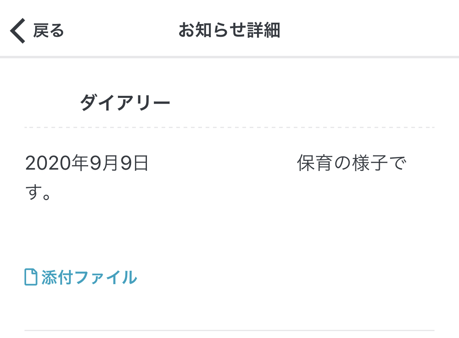Click the solid divider line below 添付ファイル
Viewport: 459px width, 338px height.
coord(229,330)
